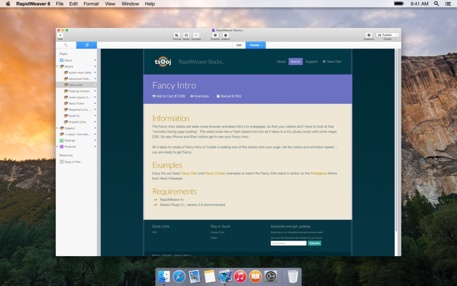Toggle the blue dot on News Ticker row
Screen dimensions: 457x286
pyautogui.click(x=95, y=103)
